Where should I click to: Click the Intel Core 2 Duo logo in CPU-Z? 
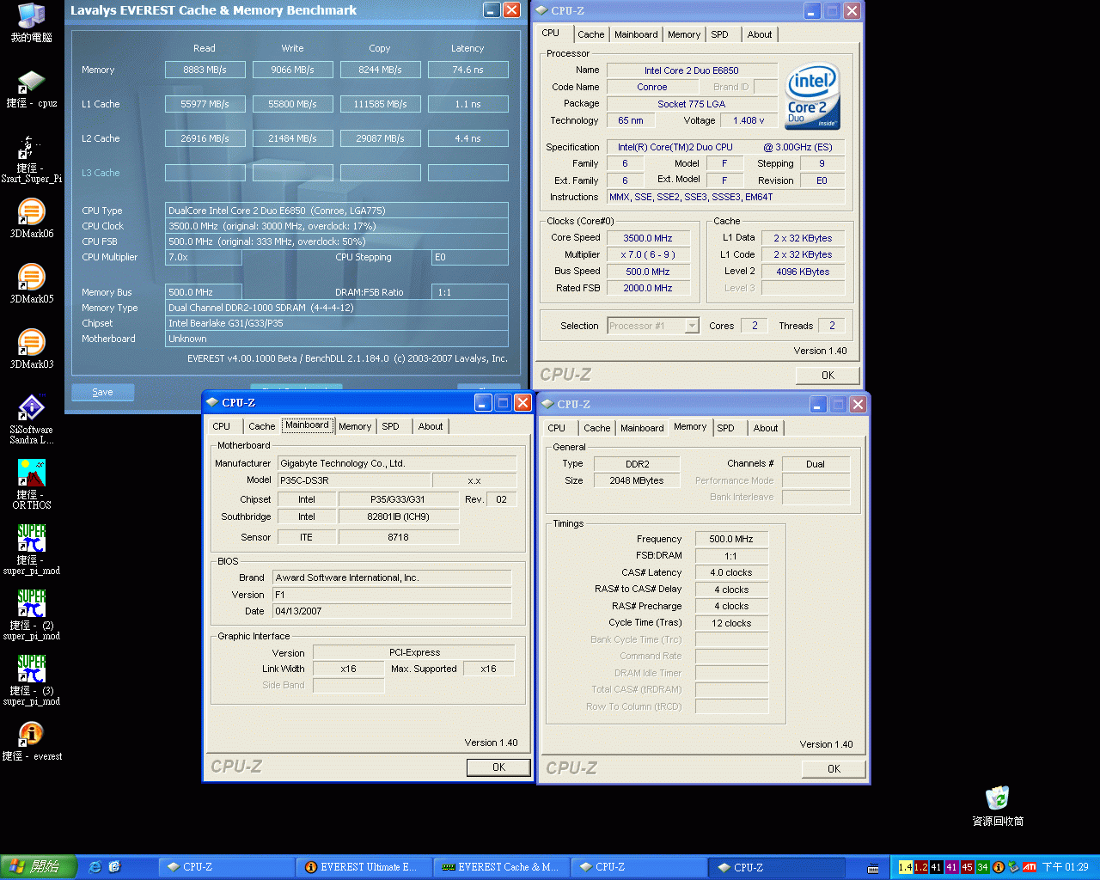[812, 97]
